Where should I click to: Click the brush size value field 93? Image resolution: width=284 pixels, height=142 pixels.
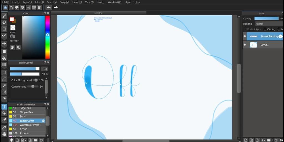click(45, 69)
